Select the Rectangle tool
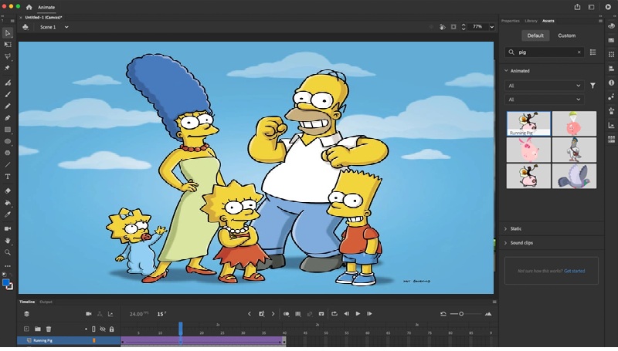Screen dimensions: 618x351 click(x=8, y=130)
